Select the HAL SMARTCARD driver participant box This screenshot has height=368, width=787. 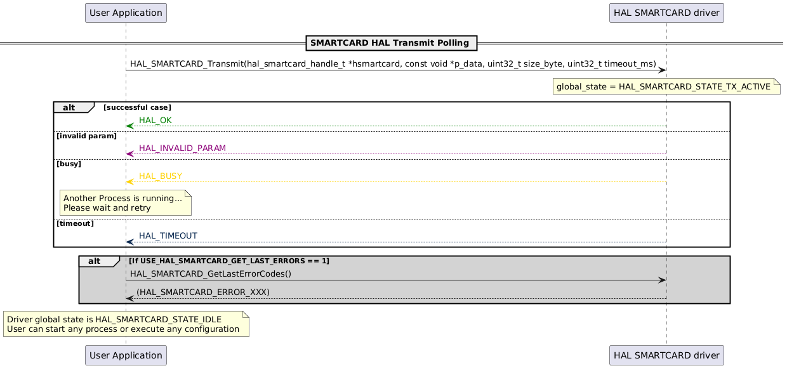(666, 12)
